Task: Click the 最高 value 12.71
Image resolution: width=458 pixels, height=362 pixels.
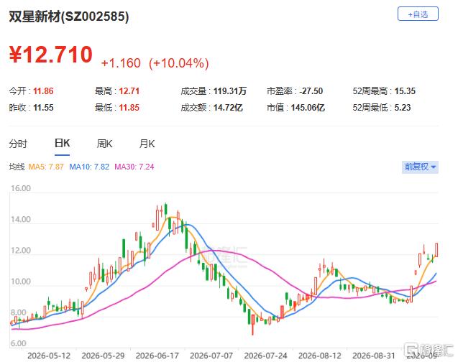Action: click(129, 91)
